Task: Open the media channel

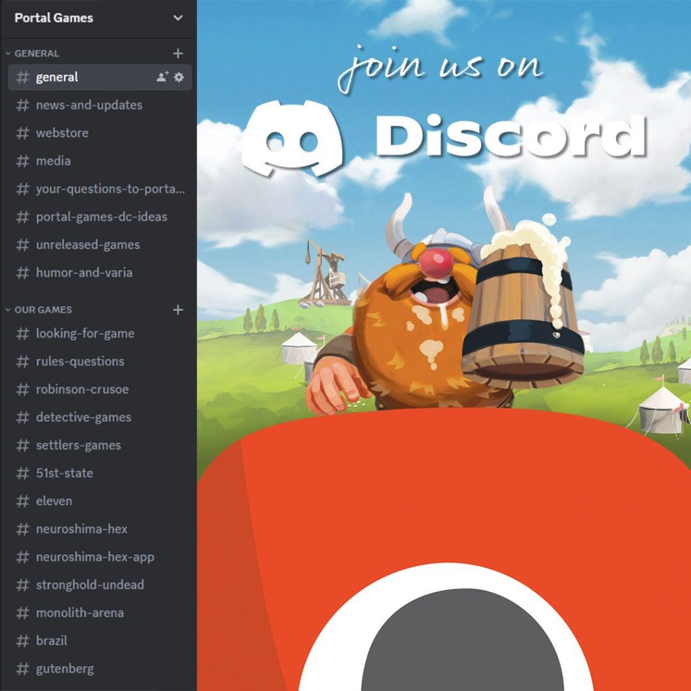Action: (53, 161)
